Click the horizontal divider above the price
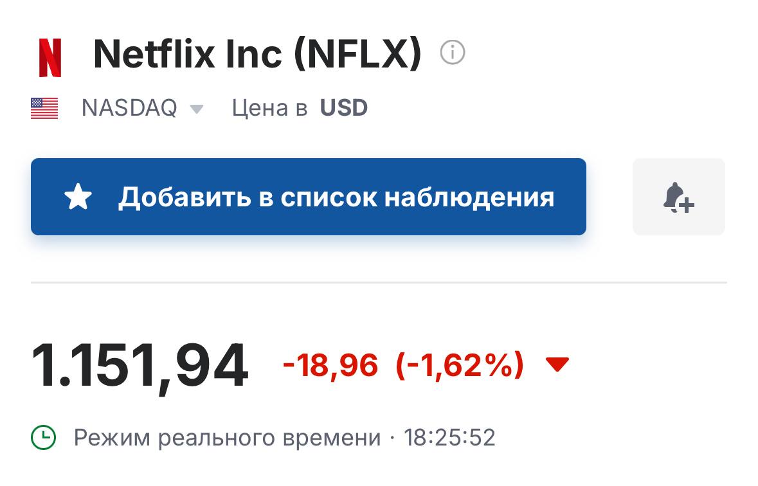 [379, 282]
